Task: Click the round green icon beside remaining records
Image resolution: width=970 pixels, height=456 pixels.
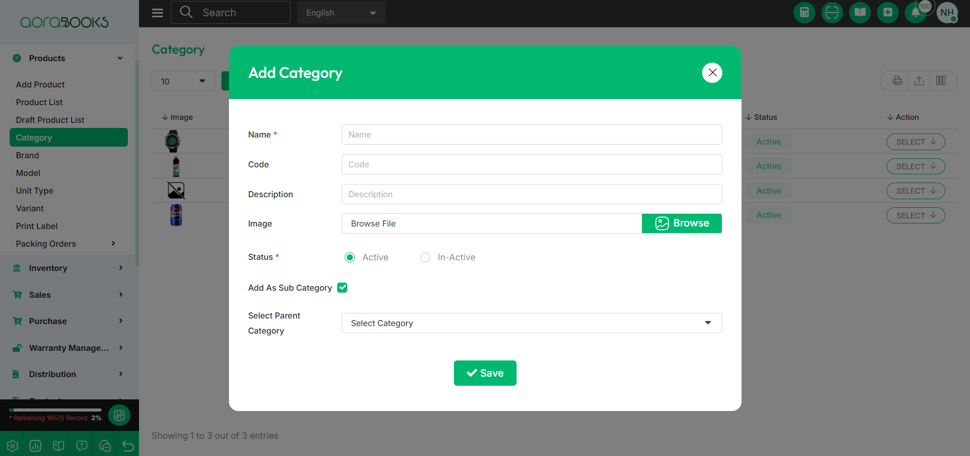Action: (119, 416)
